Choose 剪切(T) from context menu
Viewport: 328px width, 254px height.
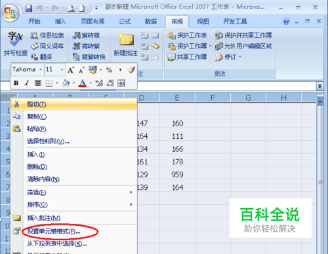[73, 104]
